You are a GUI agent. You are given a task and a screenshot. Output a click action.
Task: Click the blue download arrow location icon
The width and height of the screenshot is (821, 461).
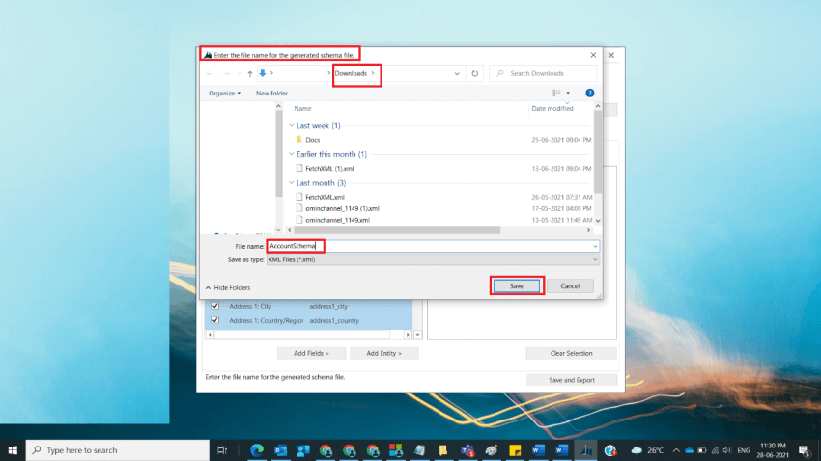(x=263, y=73)
